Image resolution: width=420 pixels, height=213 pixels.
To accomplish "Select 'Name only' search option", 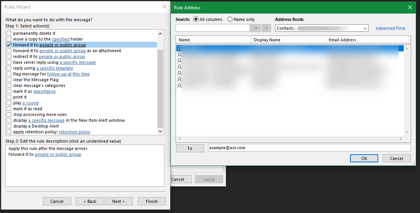I will (230, 19).
